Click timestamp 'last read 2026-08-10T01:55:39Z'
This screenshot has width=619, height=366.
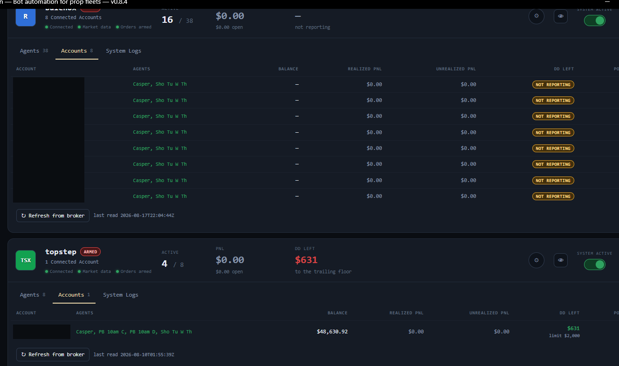(134, 354)
